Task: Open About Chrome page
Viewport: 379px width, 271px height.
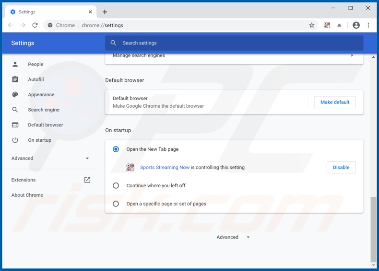Action: pyautogui.click(x=27, y=195)
